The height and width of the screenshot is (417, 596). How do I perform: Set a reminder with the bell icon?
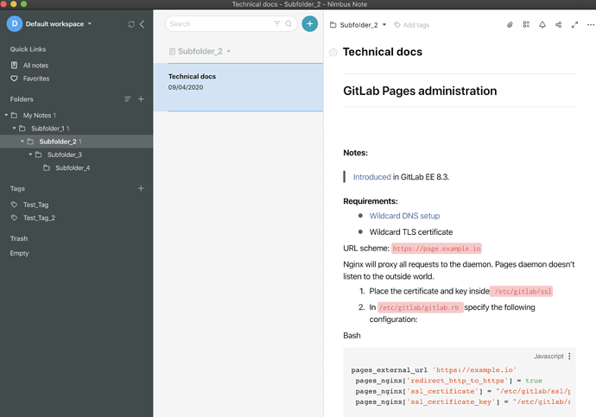pyautogui.click(x=542, y=25)
